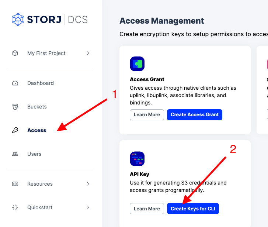
Task: Open the Users section
Action: click(x=34, y=154)
